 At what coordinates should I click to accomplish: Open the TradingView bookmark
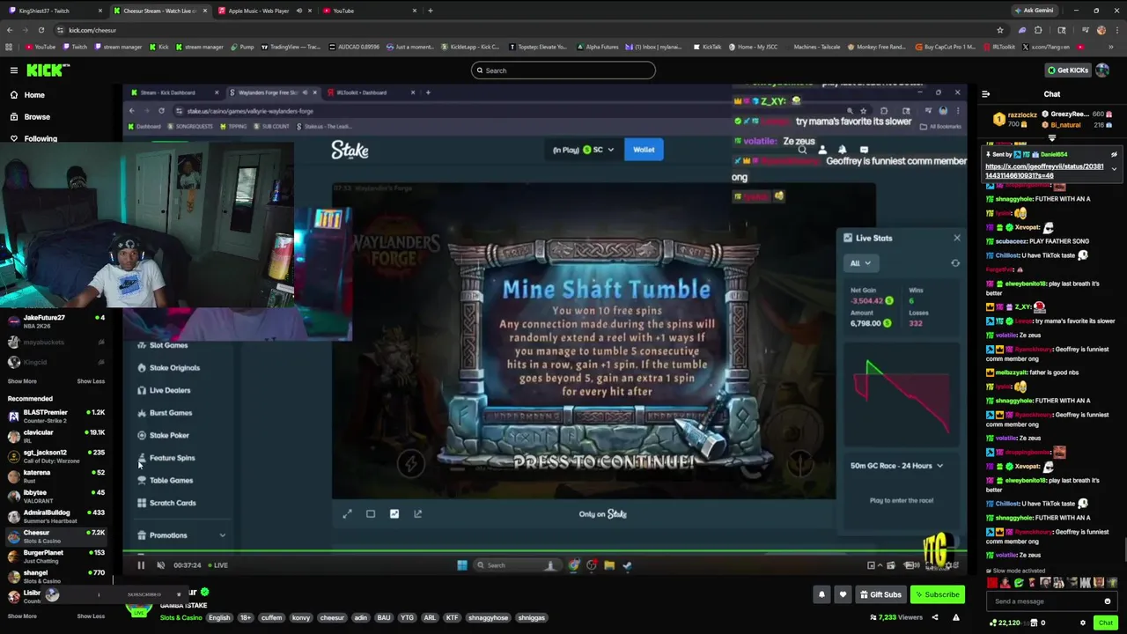click(x=291, y=47)
